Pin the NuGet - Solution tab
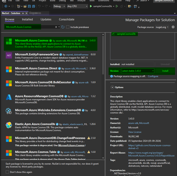177x176 pixels. [23, 13]
